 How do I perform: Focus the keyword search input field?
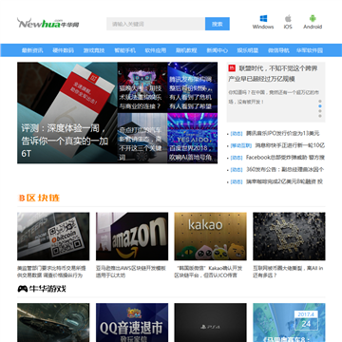(x=156, y=24)
